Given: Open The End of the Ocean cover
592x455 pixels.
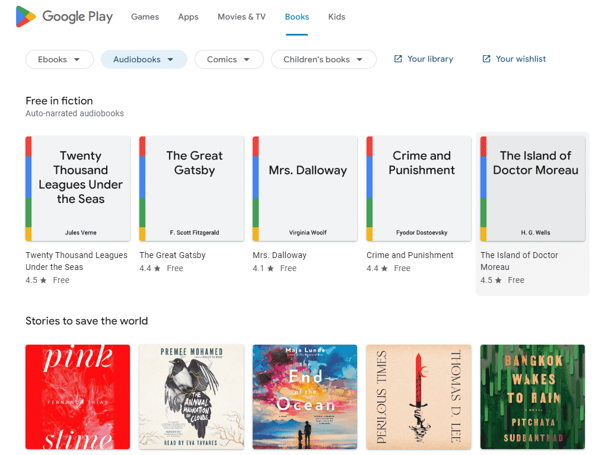Looking at the screenshot, I should (x=305, y=397).
